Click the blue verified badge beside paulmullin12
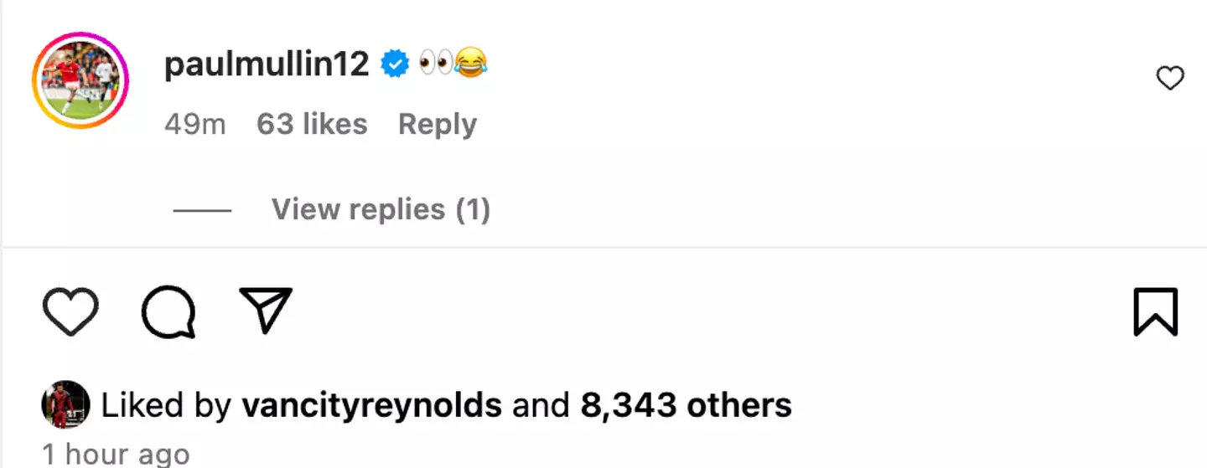Image resolution: width=1207 pixels, height=468 pixels. 395,64
